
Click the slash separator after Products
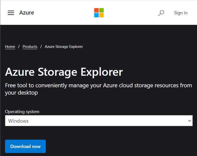click(x=41, y=47)
